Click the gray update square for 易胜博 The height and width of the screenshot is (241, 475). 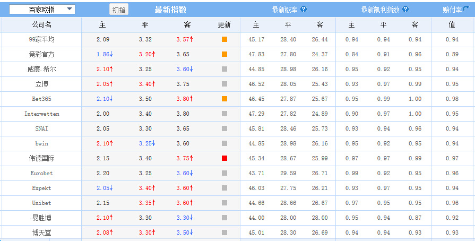click(224, 218)
